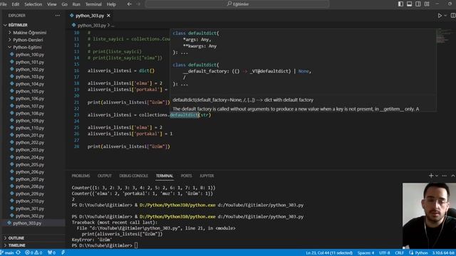The image size is (456, 256).
Task: Synchronize changes icon in status bar
Action: pos(19,253)
